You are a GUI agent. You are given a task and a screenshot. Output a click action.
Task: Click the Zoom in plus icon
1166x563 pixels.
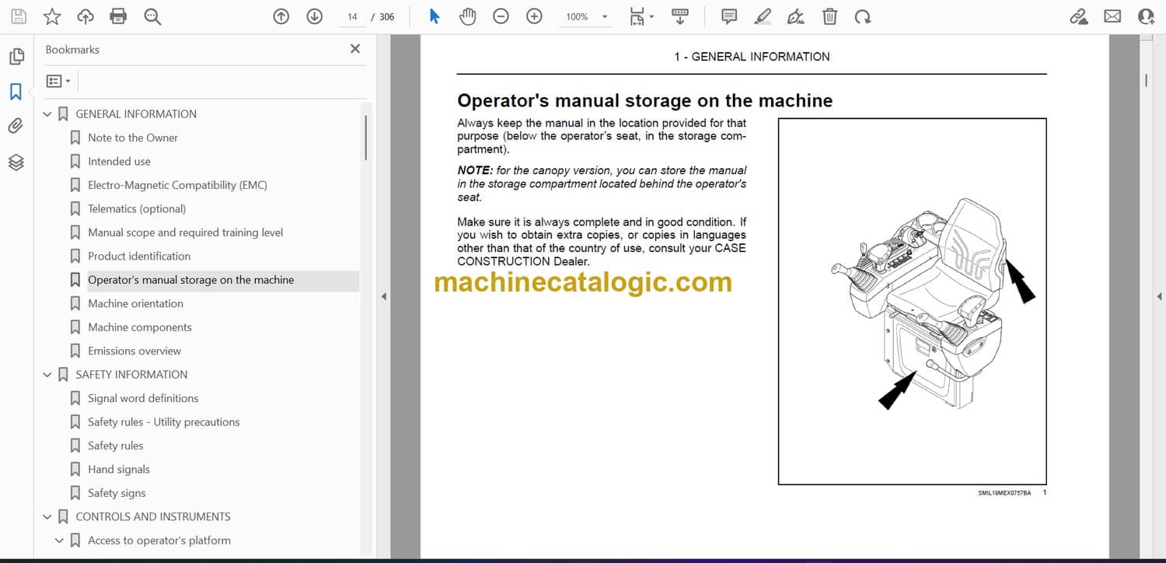534,16
